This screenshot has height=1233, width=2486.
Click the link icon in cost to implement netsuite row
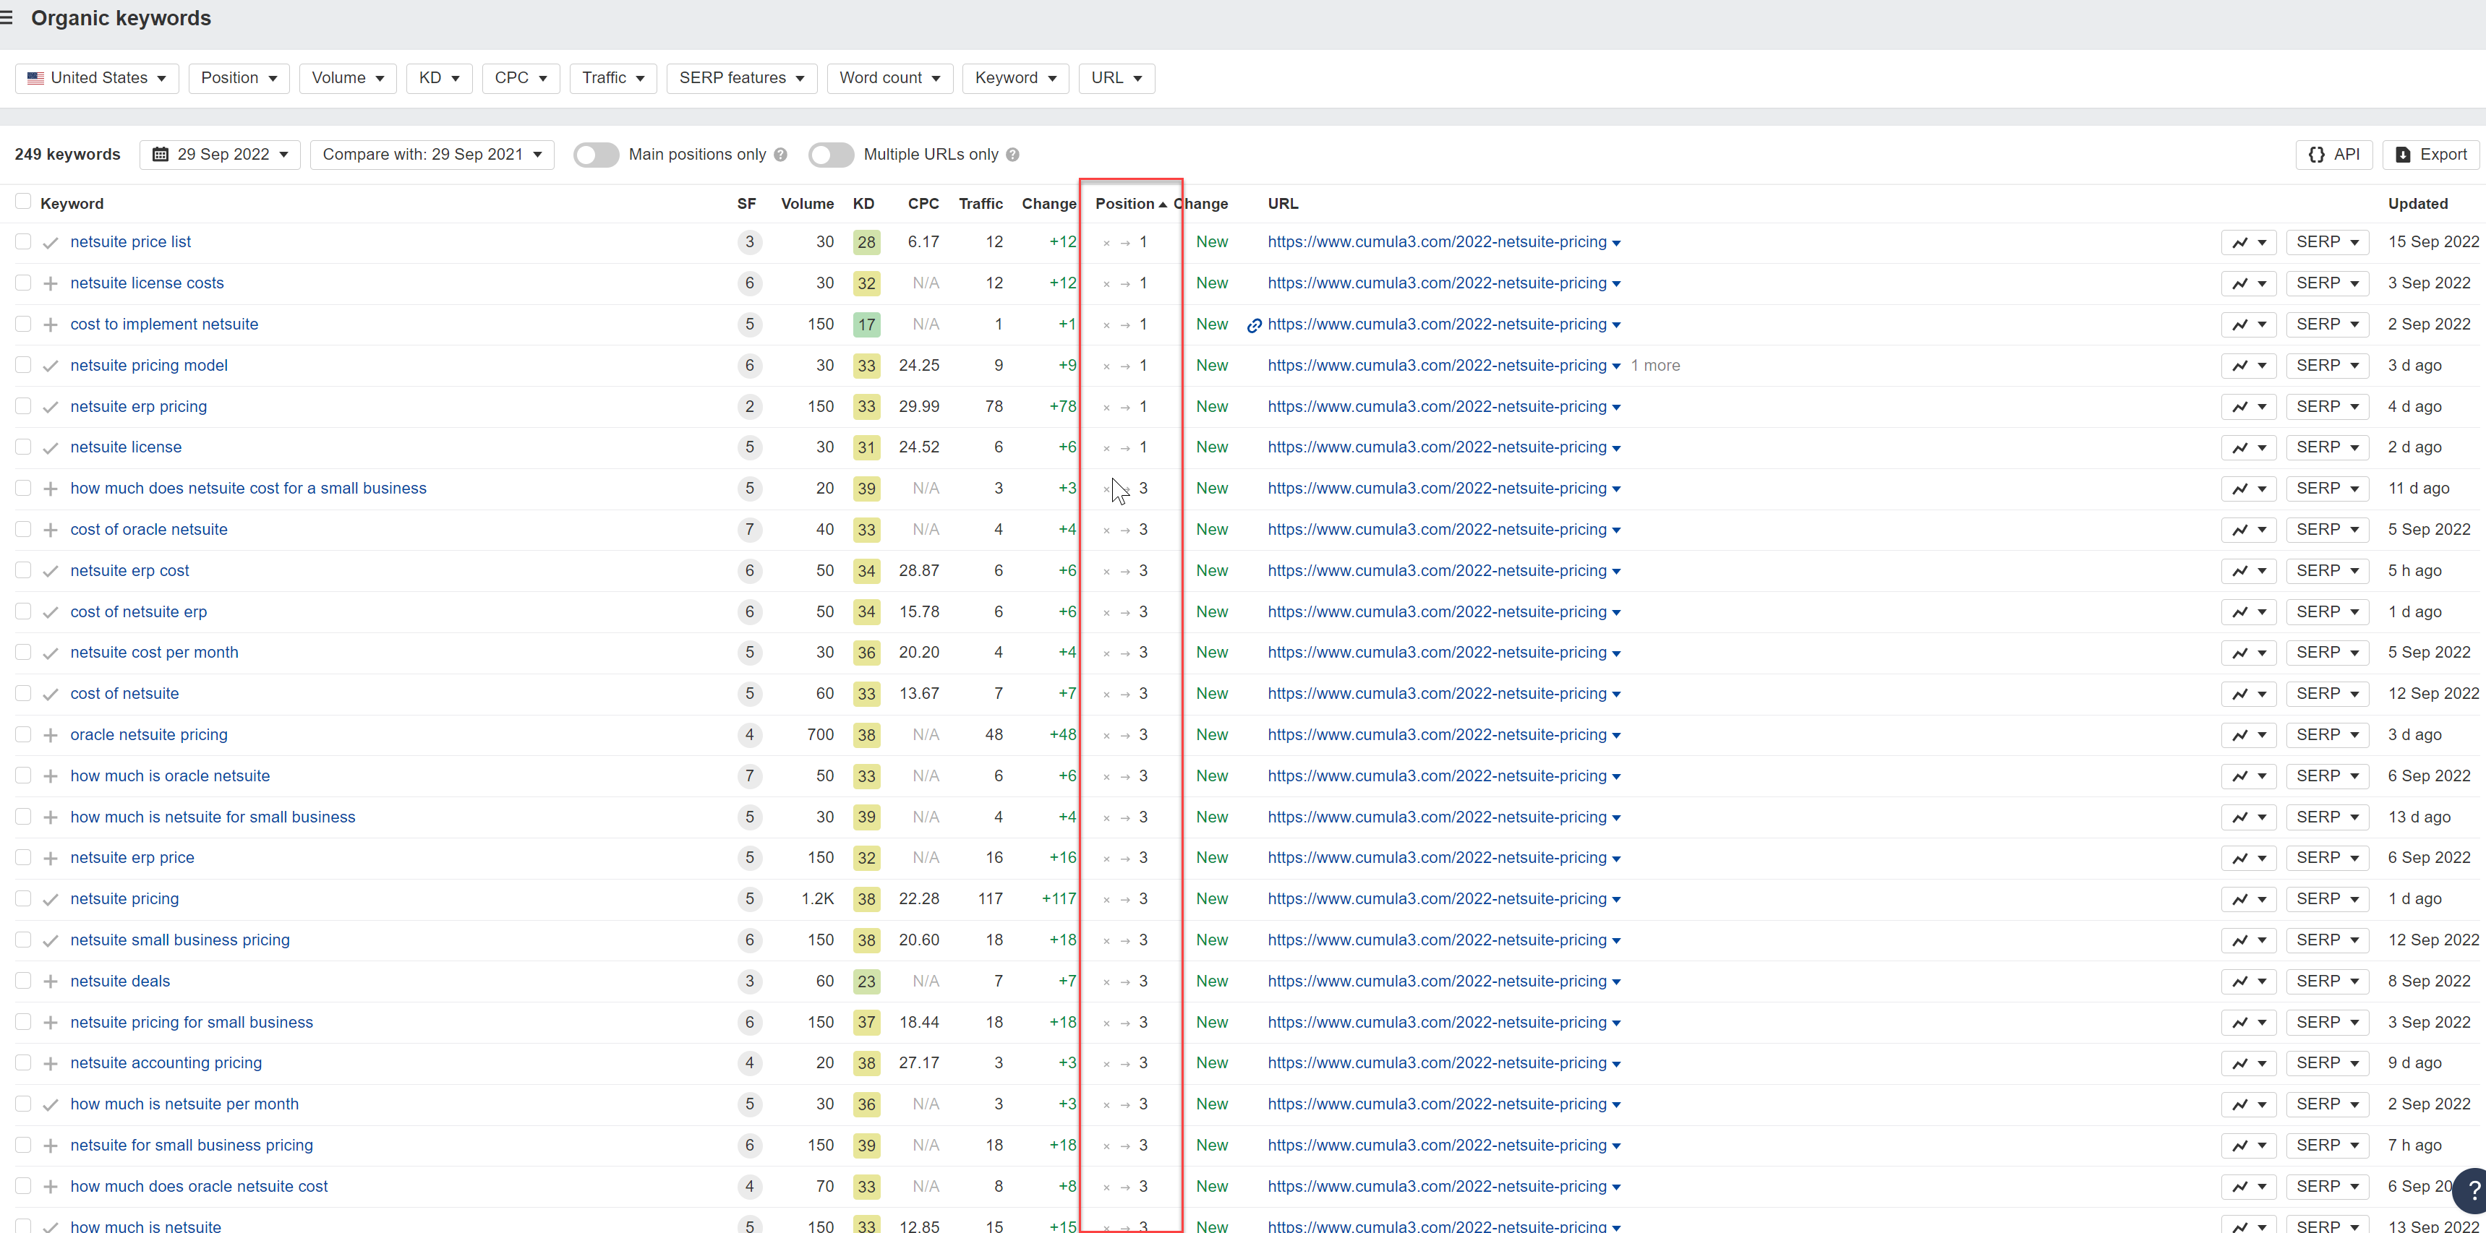tap(1254, 325)
